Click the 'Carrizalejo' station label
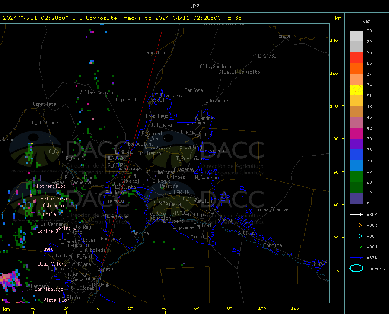Image resolution: width=389 pixels, height=314 pixels. point(49,289)
